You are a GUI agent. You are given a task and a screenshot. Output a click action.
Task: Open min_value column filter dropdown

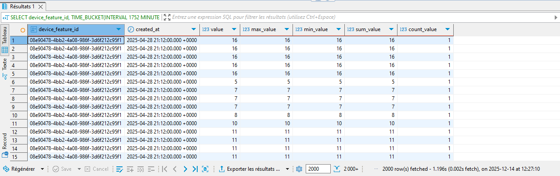[338, 29]
